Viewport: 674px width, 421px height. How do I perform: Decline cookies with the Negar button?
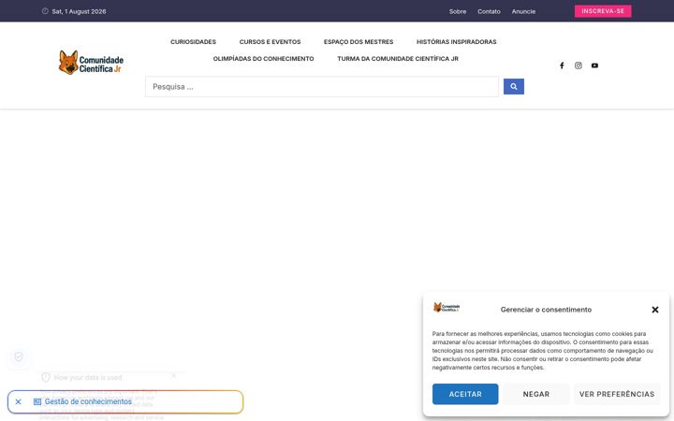point(536,394)
